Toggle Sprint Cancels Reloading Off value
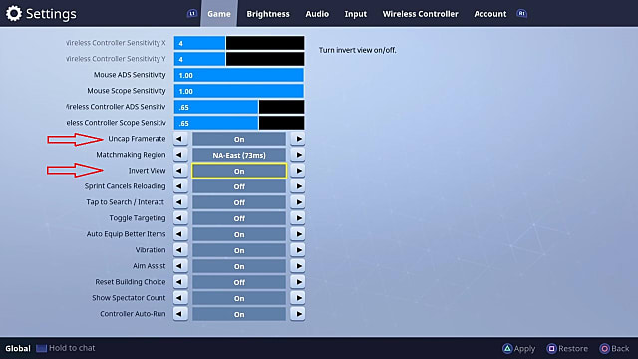Screen dimensions: 638x359 239,186
